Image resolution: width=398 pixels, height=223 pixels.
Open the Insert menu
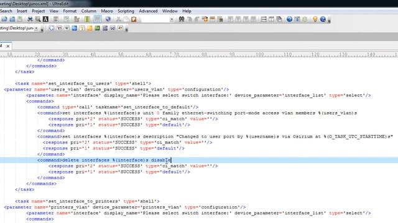(x=22, y=11)
